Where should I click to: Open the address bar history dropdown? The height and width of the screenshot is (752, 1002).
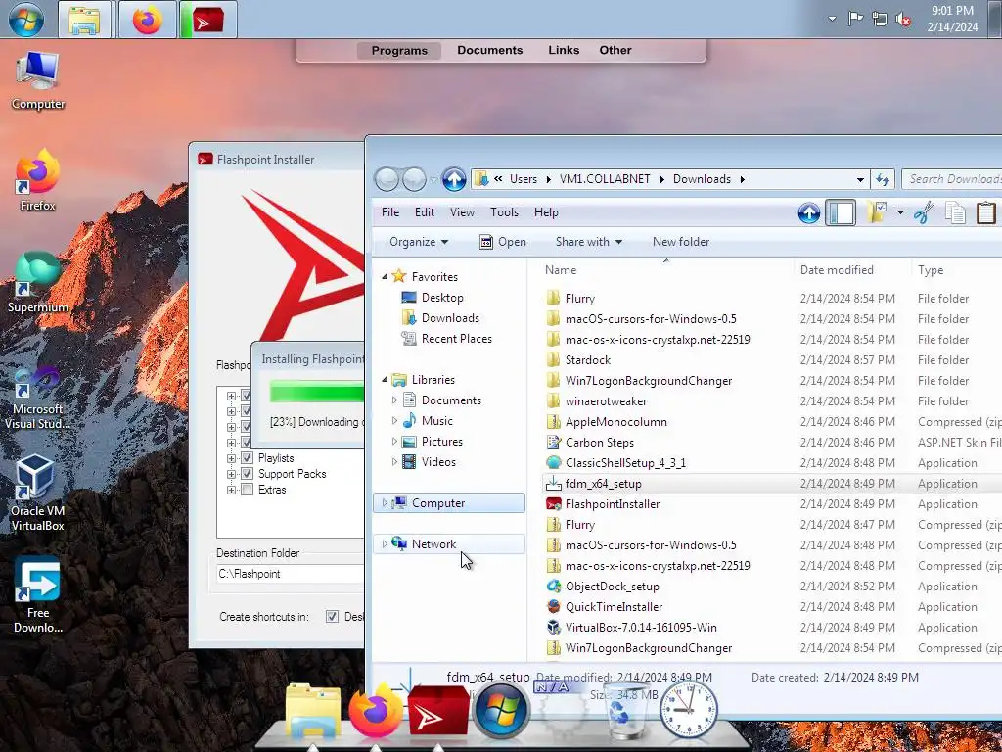pyautogui.click(x=860, y=180)
